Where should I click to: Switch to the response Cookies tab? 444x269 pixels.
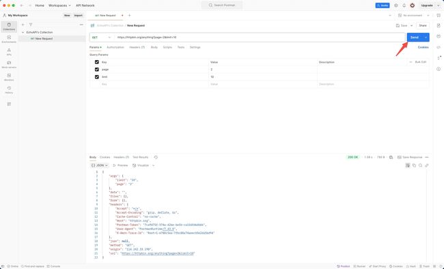click(105, 157)
